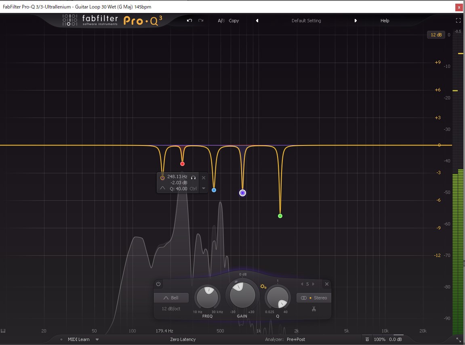This screenshot has width=465, height=345.
Task: Toggle the global bypass icon
Action: click(367, 339)
